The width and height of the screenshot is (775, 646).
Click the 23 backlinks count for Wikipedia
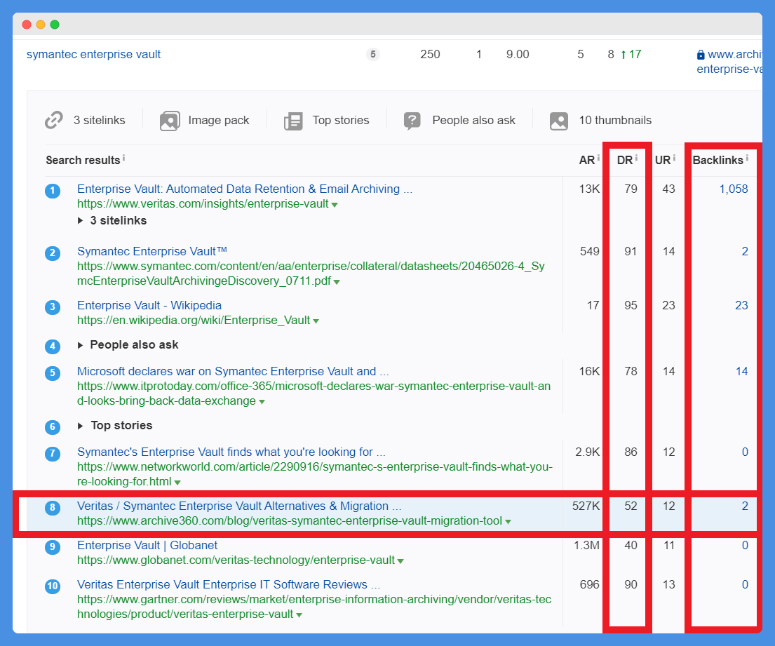741,305
